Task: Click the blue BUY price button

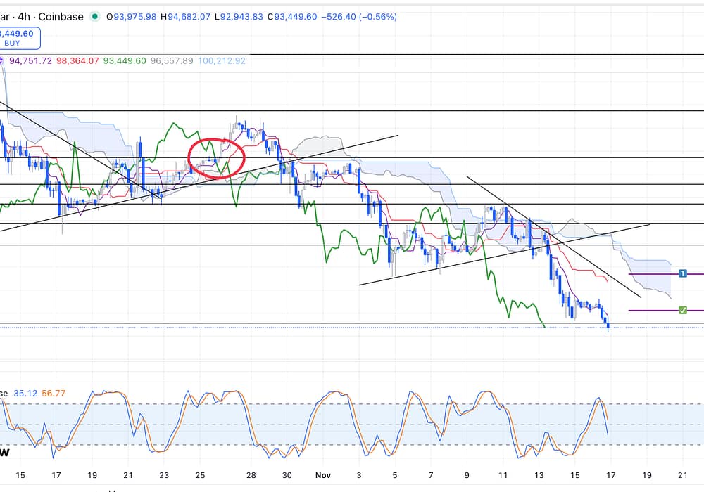Action: 18,38
